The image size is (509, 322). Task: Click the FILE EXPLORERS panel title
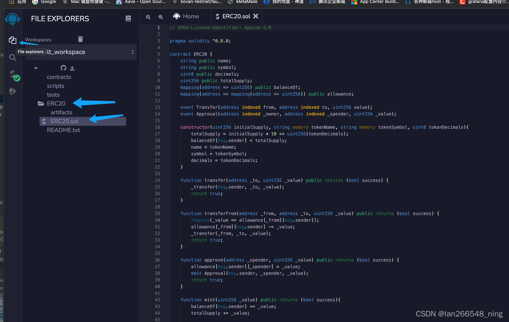tap(60, 19)
